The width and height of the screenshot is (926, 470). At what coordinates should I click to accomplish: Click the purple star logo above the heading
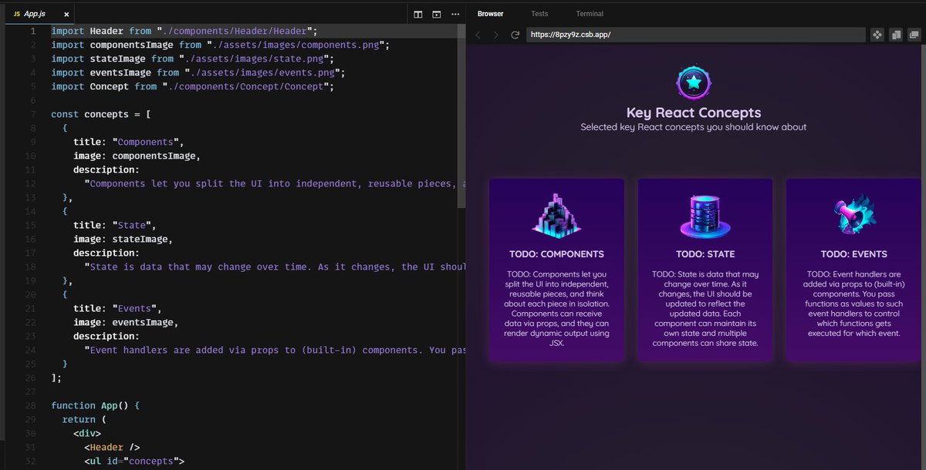pyautogui.click(x=693, y=81)
